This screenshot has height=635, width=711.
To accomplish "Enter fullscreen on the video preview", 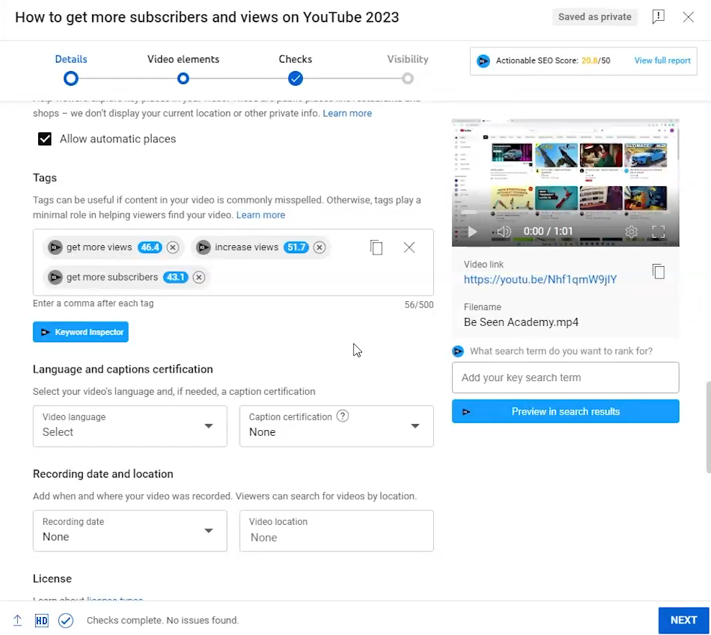I will 658,232.
